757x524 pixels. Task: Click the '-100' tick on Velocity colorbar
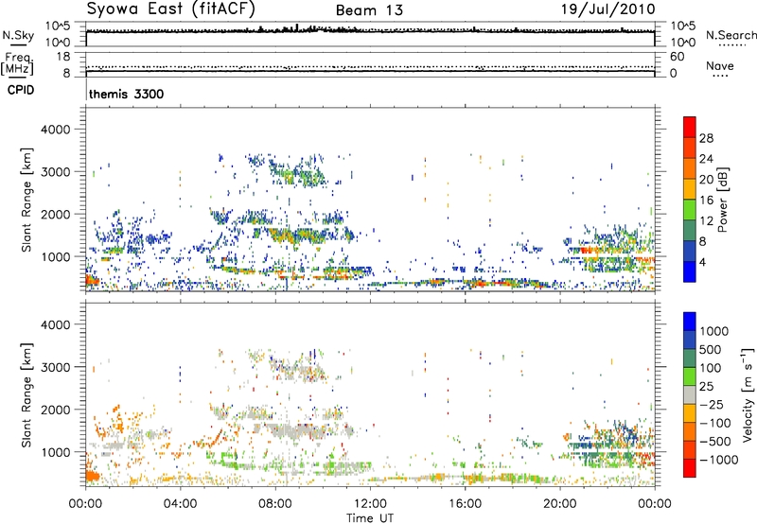[x=714, y=423]
